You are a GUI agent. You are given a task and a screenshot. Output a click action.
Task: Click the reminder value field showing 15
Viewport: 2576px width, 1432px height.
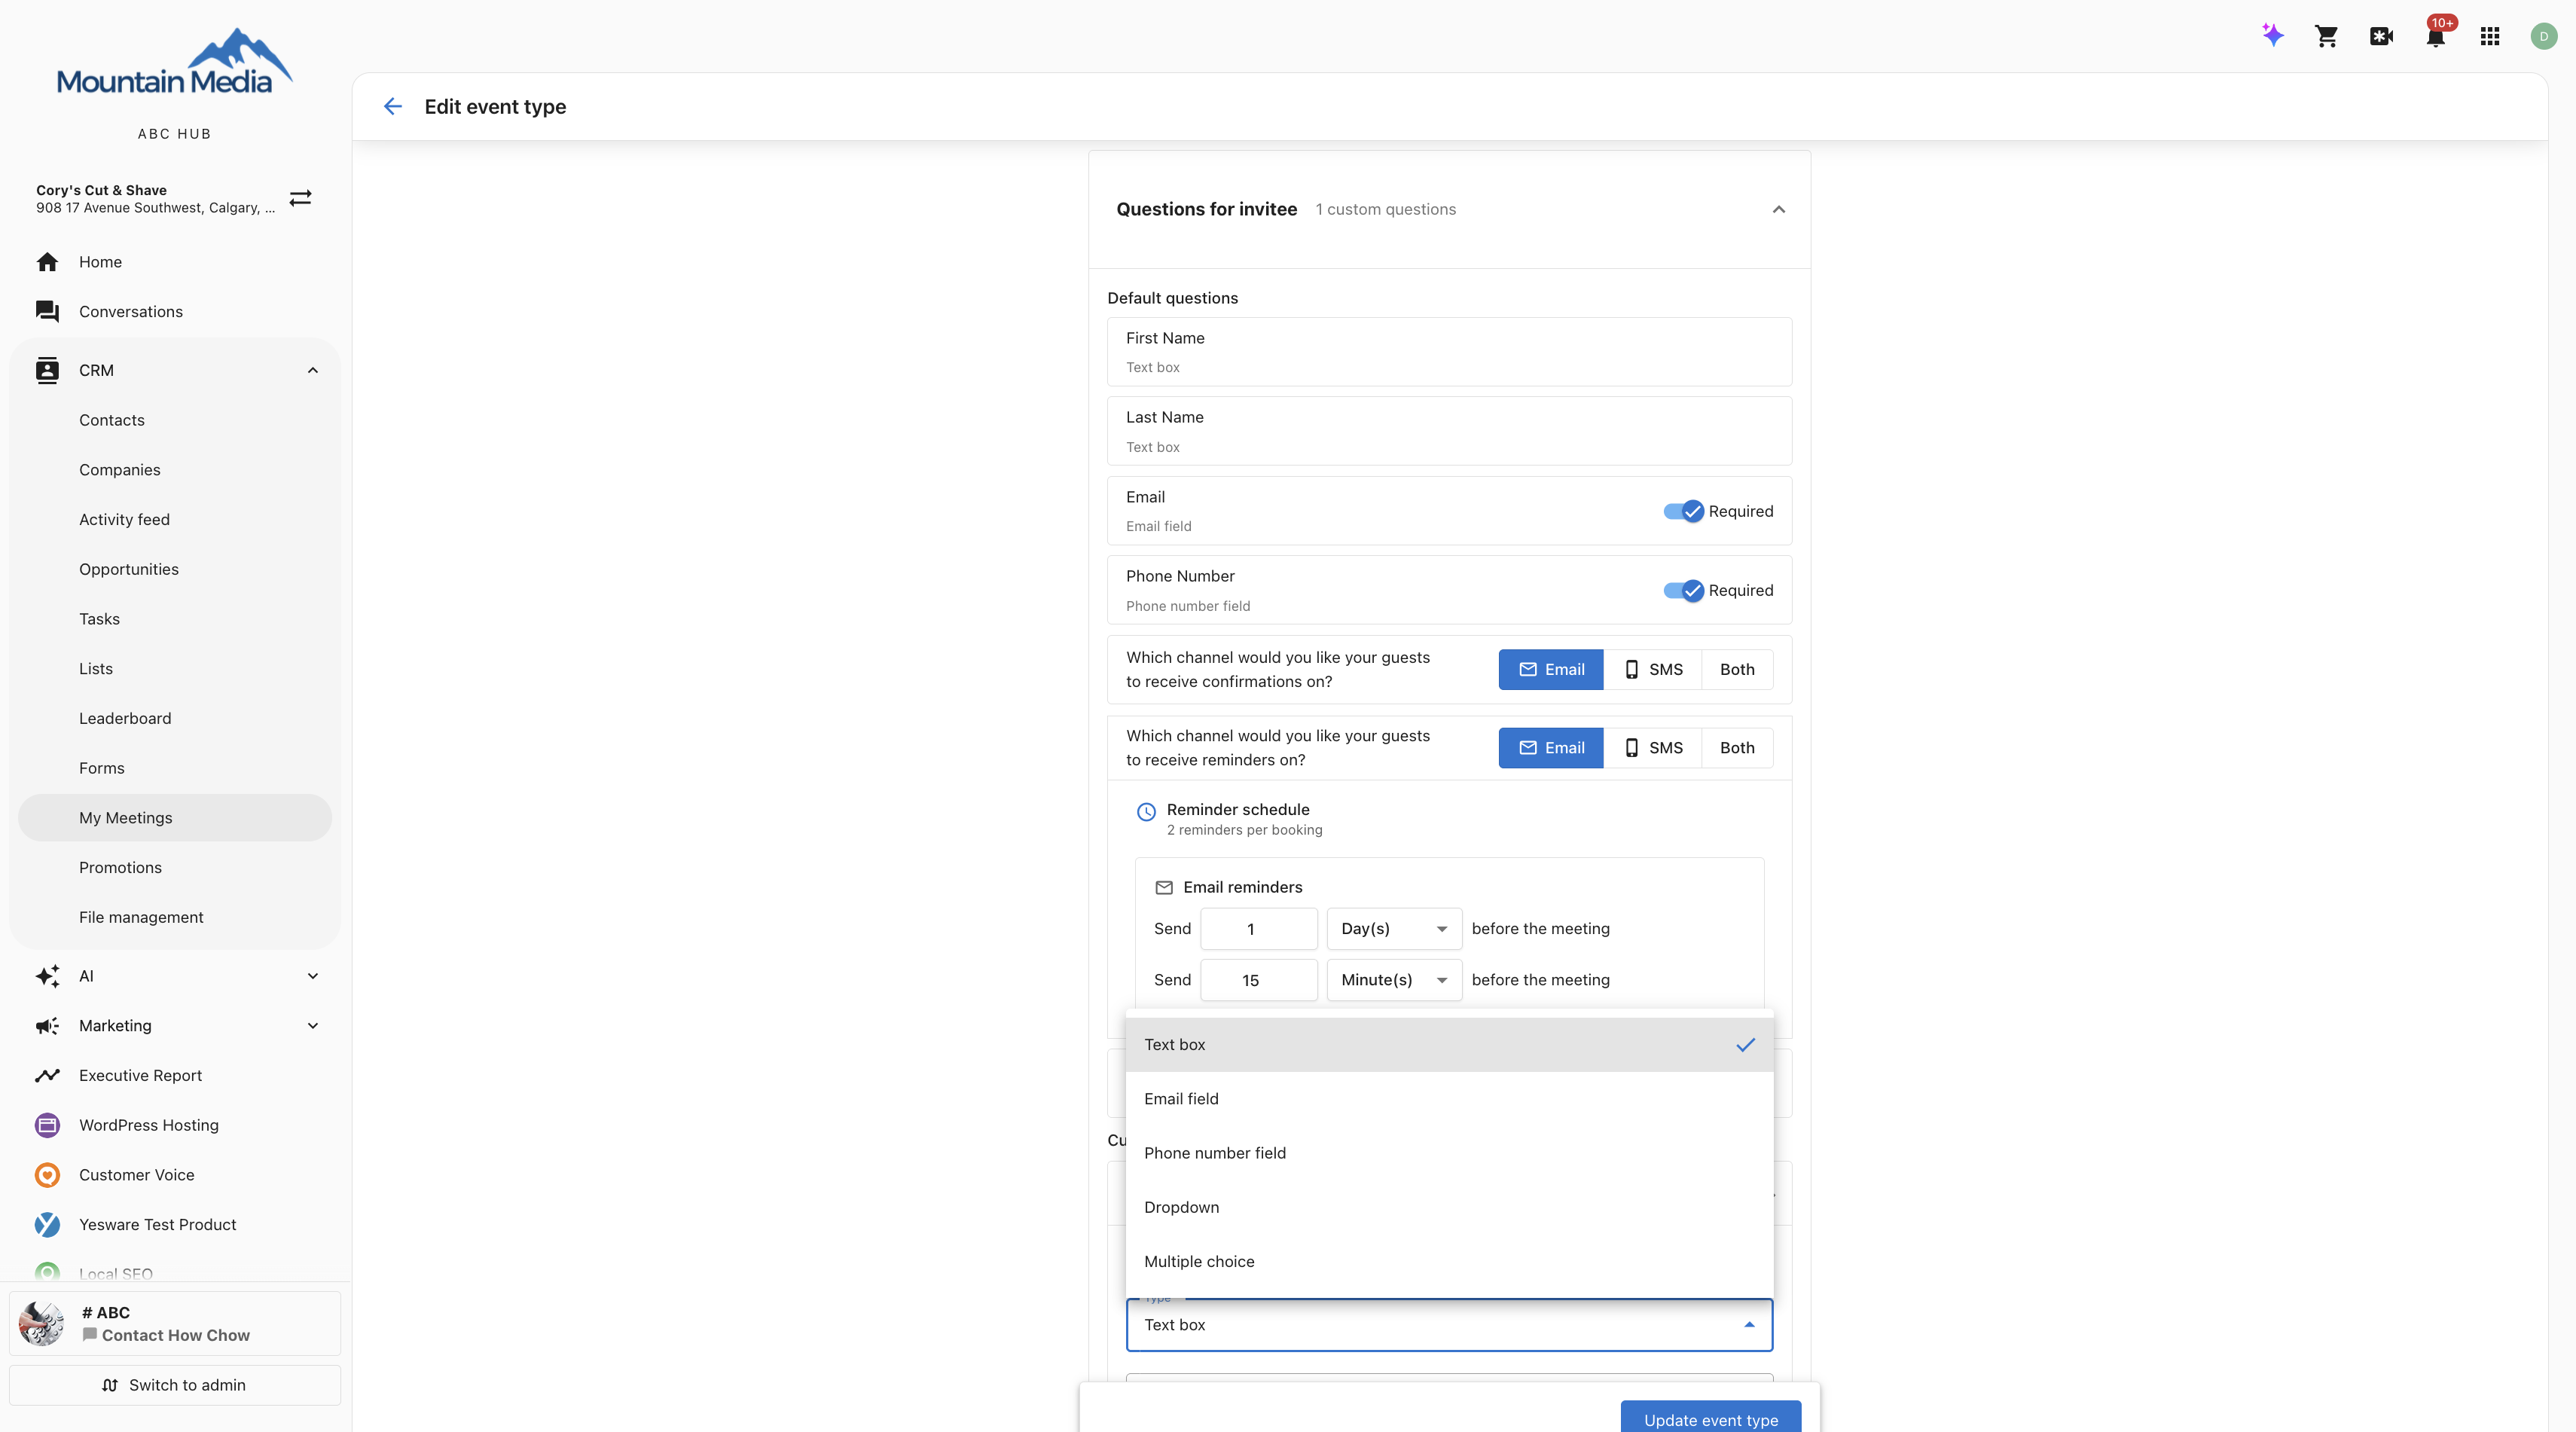click(1258, 980)
